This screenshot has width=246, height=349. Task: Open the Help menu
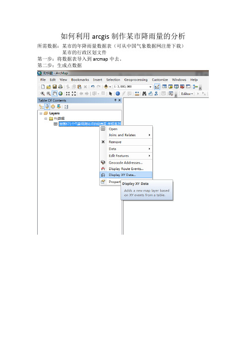(194, 80)
